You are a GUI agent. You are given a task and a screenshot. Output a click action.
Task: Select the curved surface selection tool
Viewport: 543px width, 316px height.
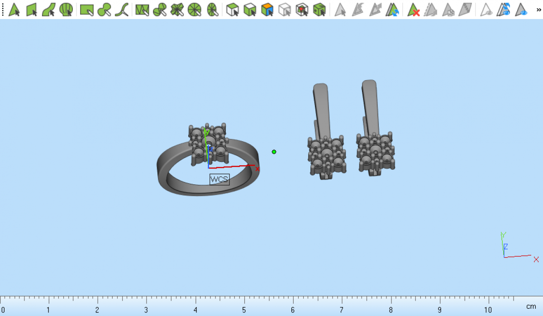pyautogui.click(x=49, y=9)
